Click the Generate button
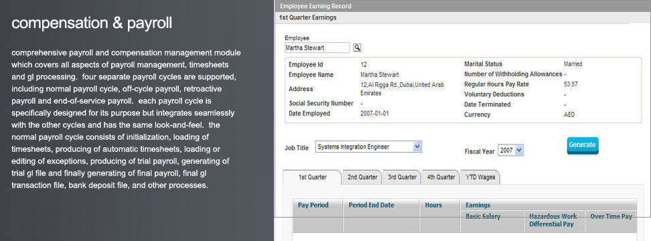Screen dimensions: 651x241 (x=583, y=145)
